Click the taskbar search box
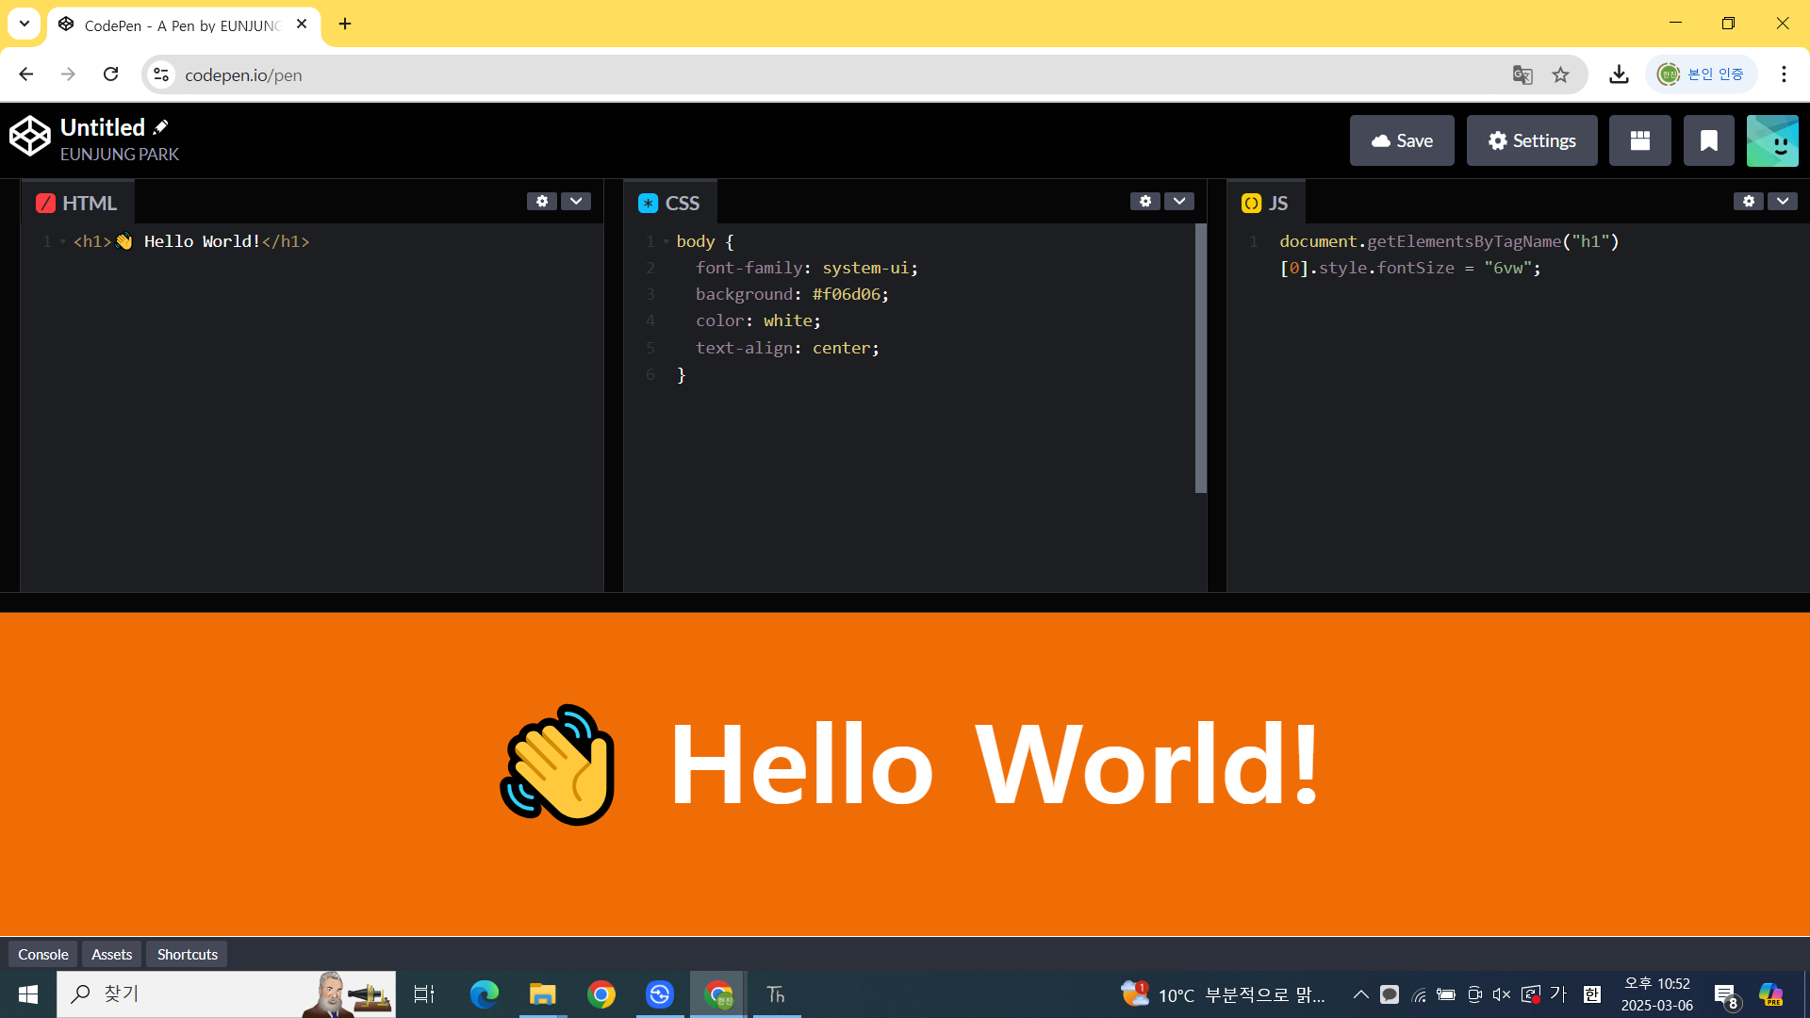Screen dimensions: 1810x1018 pos(226,994)
